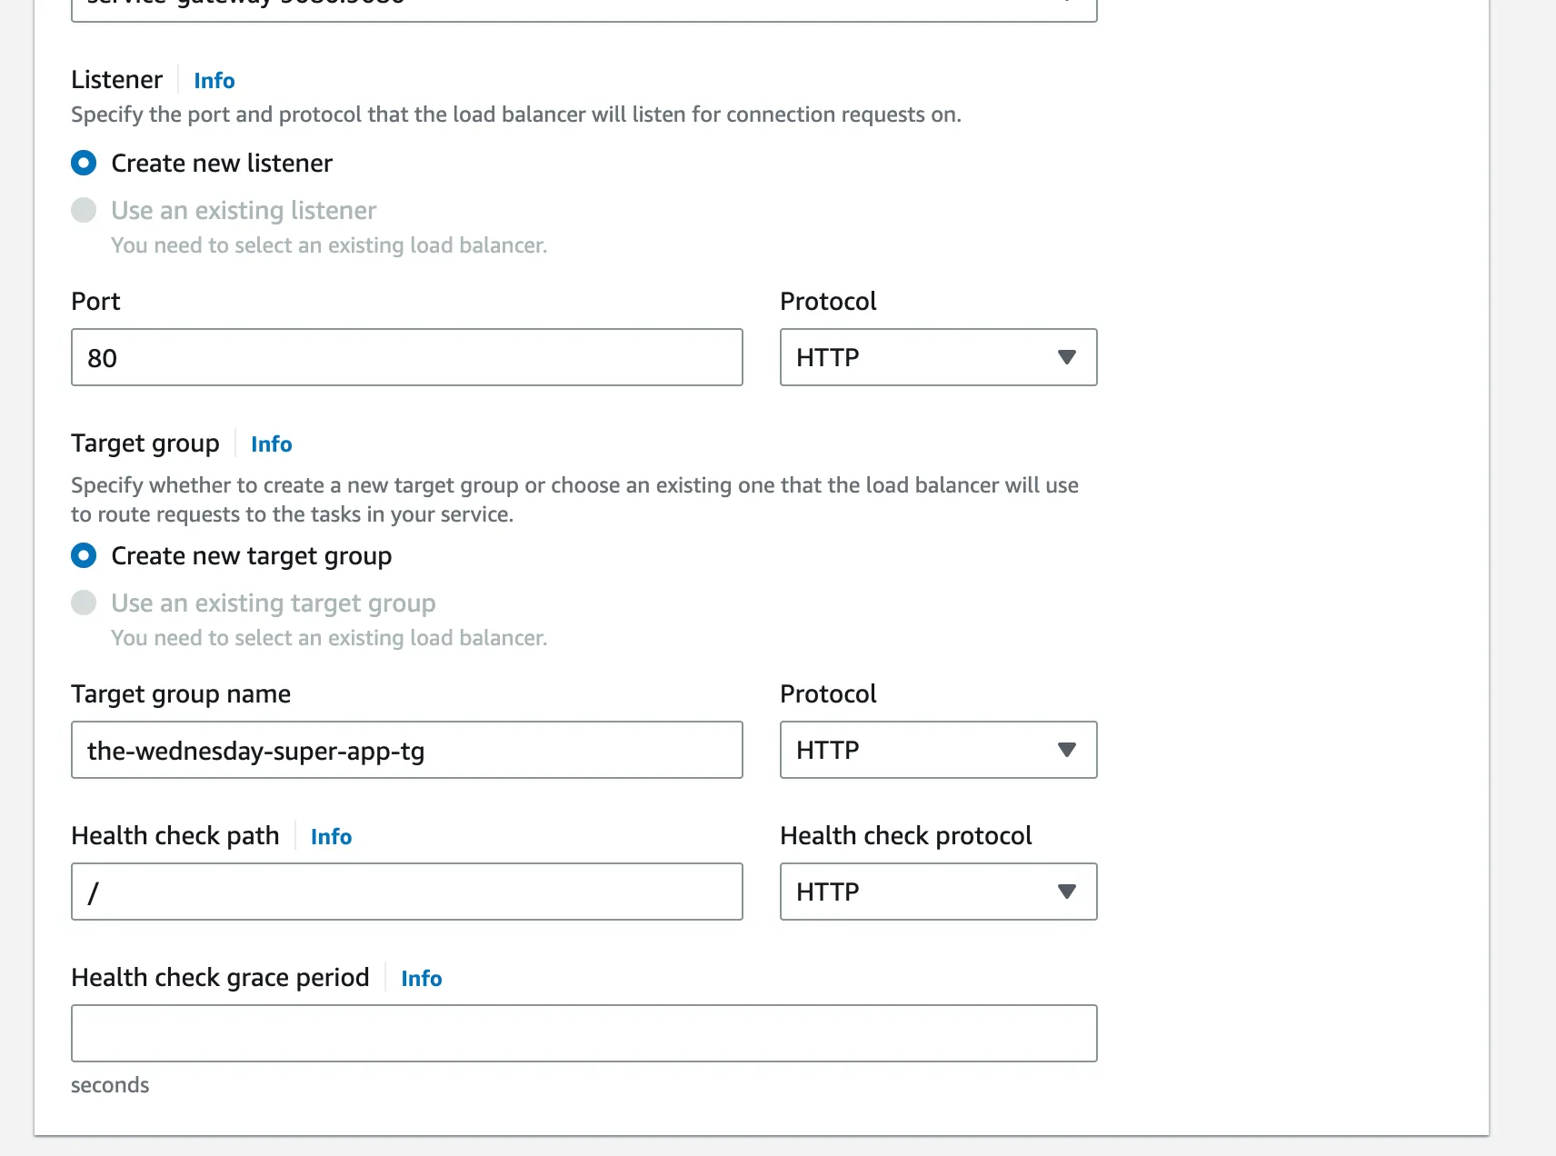Click the Health check grace period field
Viewport: 1556px width, 1156px height.
(x=584, y=1033)
